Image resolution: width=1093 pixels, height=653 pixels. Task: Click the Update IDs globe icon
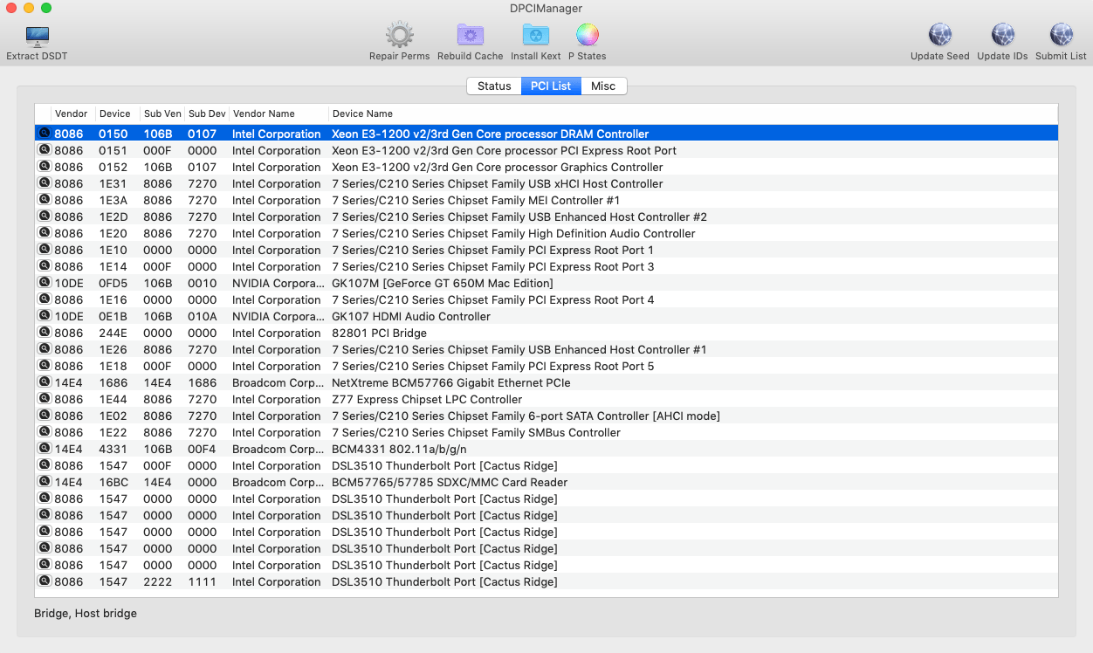point(1002,36)
